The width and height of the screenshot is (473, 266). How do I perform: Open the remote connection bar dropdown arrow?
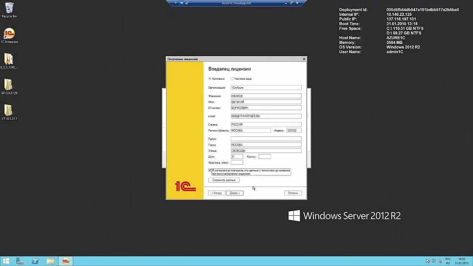(176, 3)
